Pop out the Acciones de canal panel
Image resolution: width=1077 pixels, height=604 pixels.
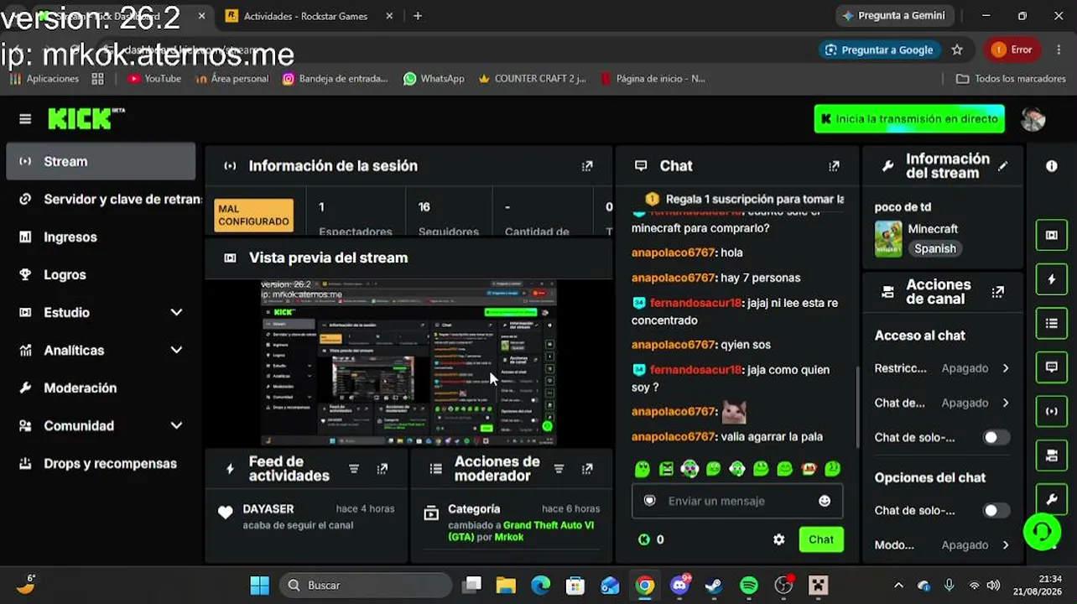[x=997, y=292]
